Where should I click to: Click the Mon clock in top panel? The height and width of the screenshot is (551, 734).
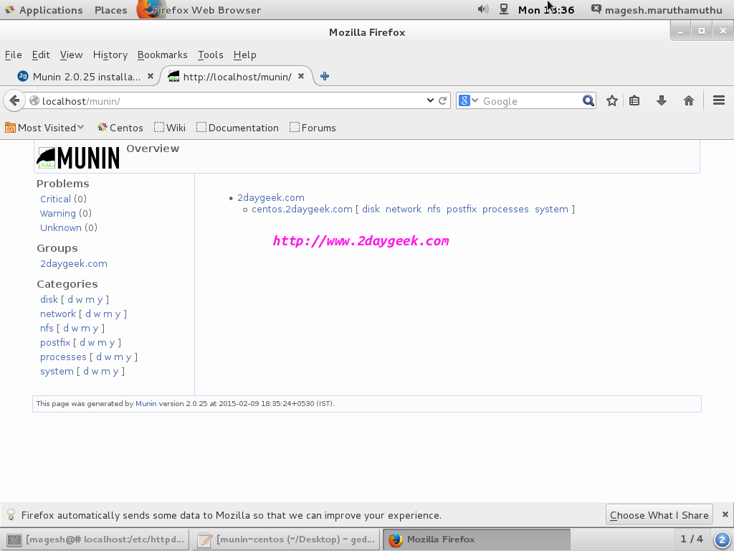[x=546, y=10]
